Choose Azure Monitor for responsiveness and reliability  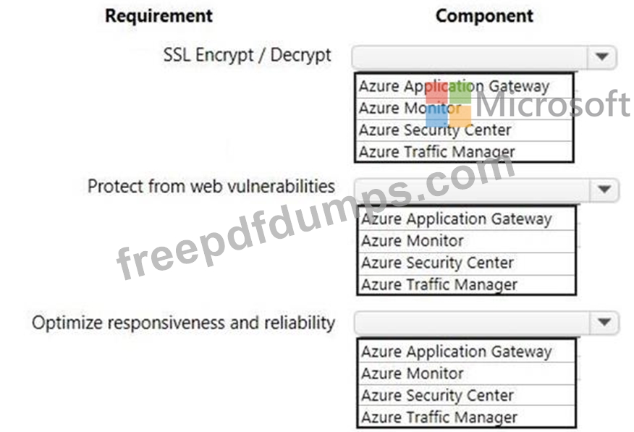tap(467, 373)
